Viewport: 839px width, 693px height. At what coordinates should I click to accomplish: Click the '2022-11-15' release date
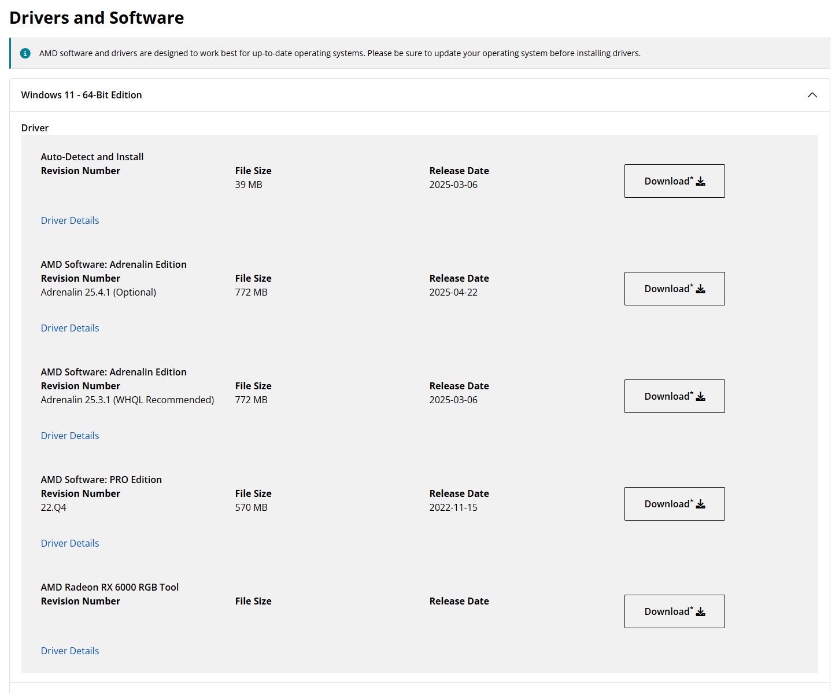pos(453,507)
